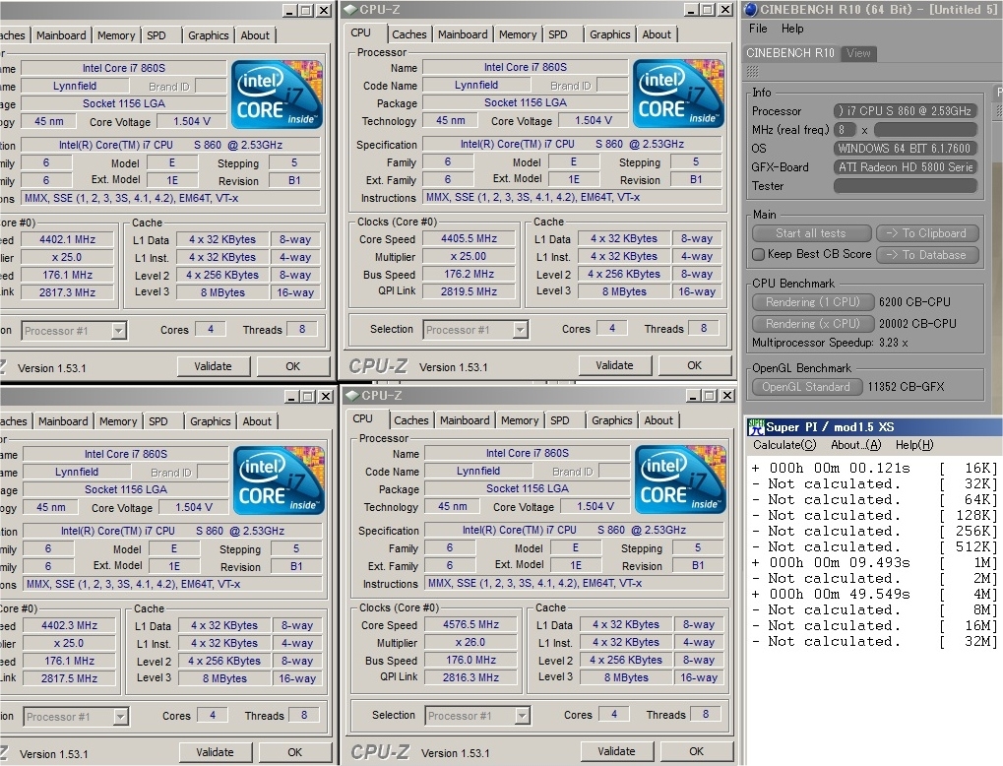Open Memory tab in 4576.5 MHz CPU-Z window
This screenshot has height=766, width=1003.
pyautogui.click(x=520, y=420)
